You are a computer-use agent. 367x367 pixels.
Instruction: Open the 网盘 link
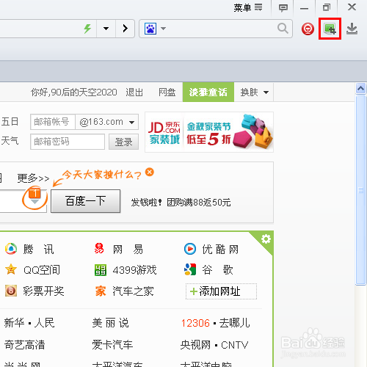[167, 92]
